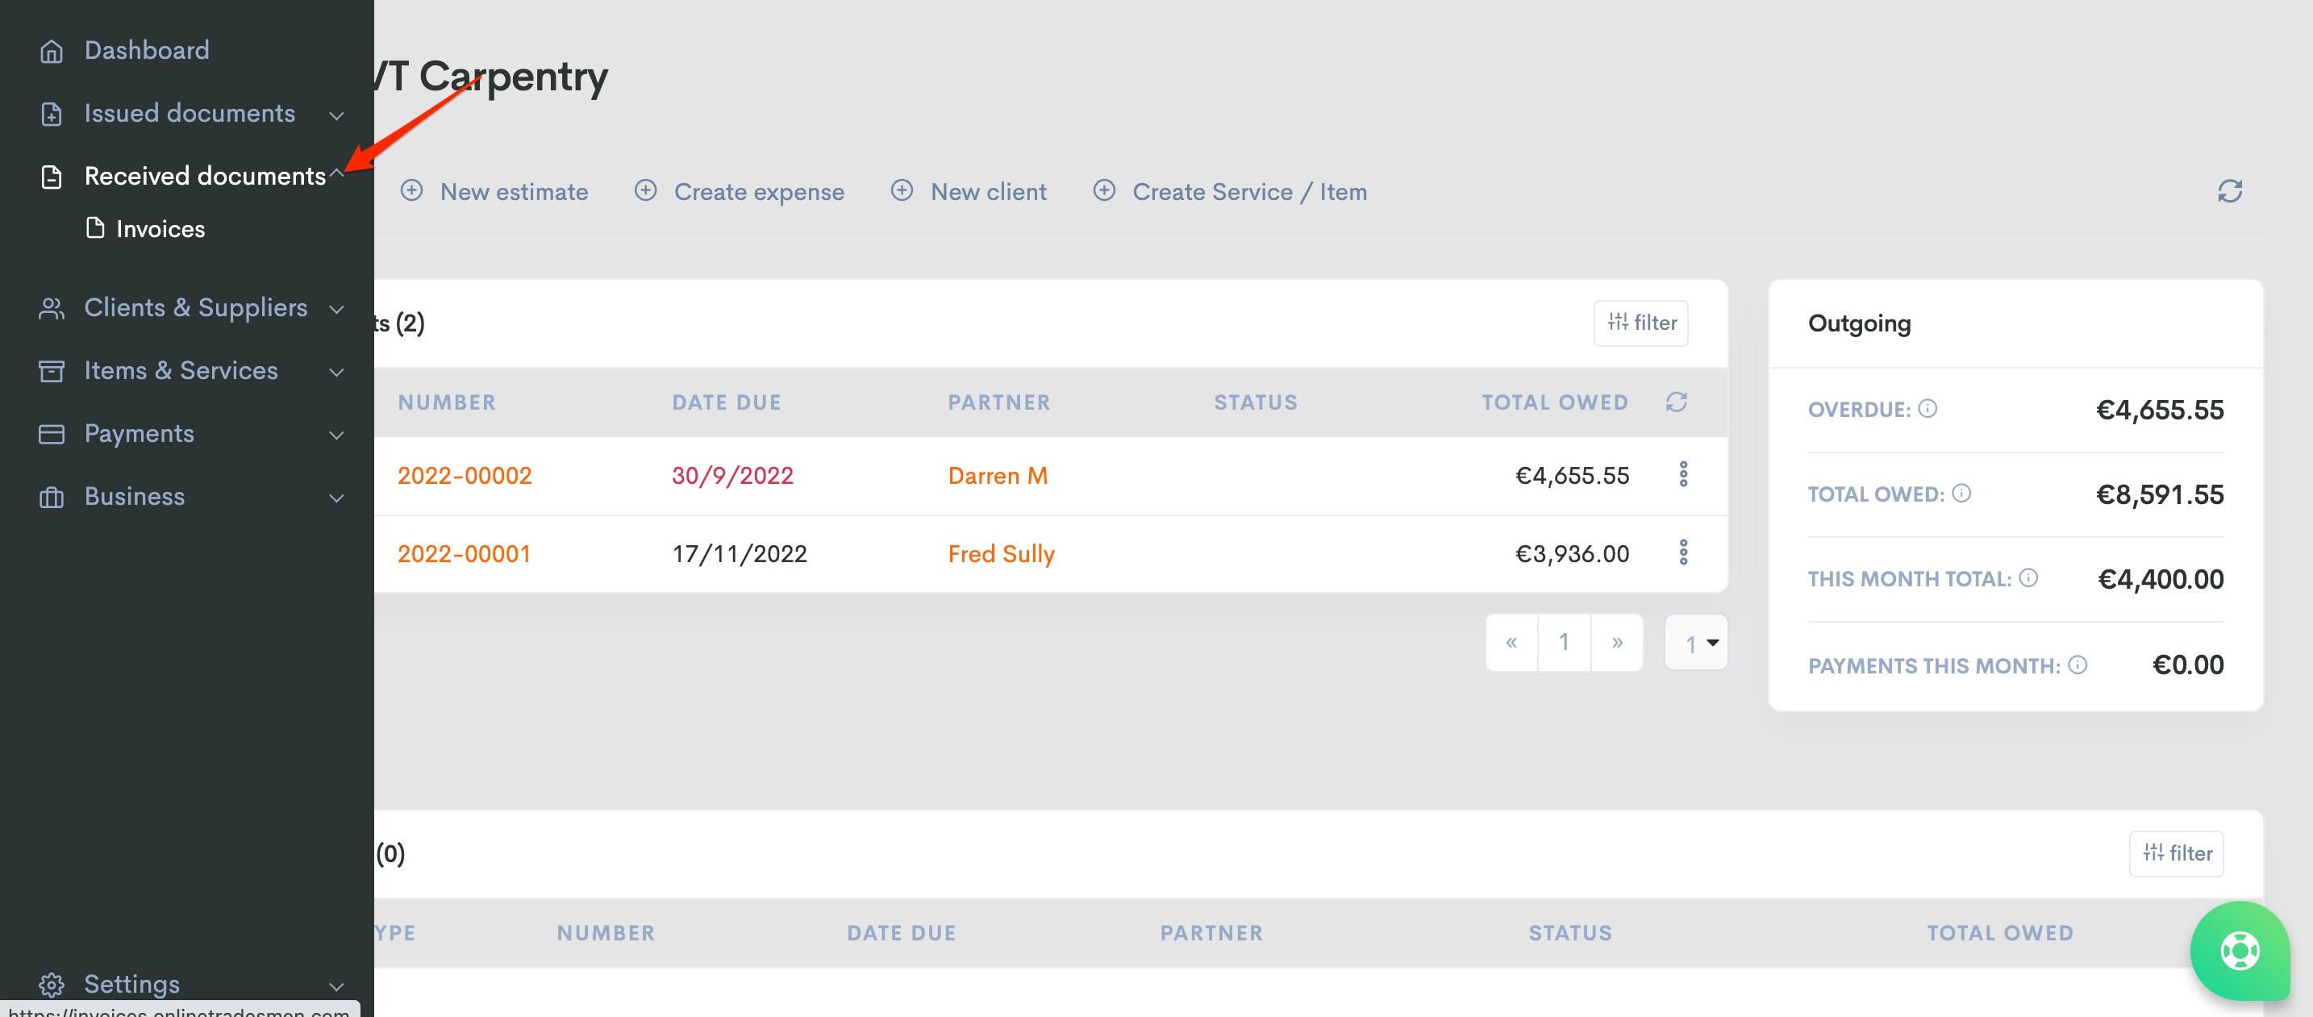The image size is (2313, 1017).
Task: Click Create expense link
Action: coord(759,191)
